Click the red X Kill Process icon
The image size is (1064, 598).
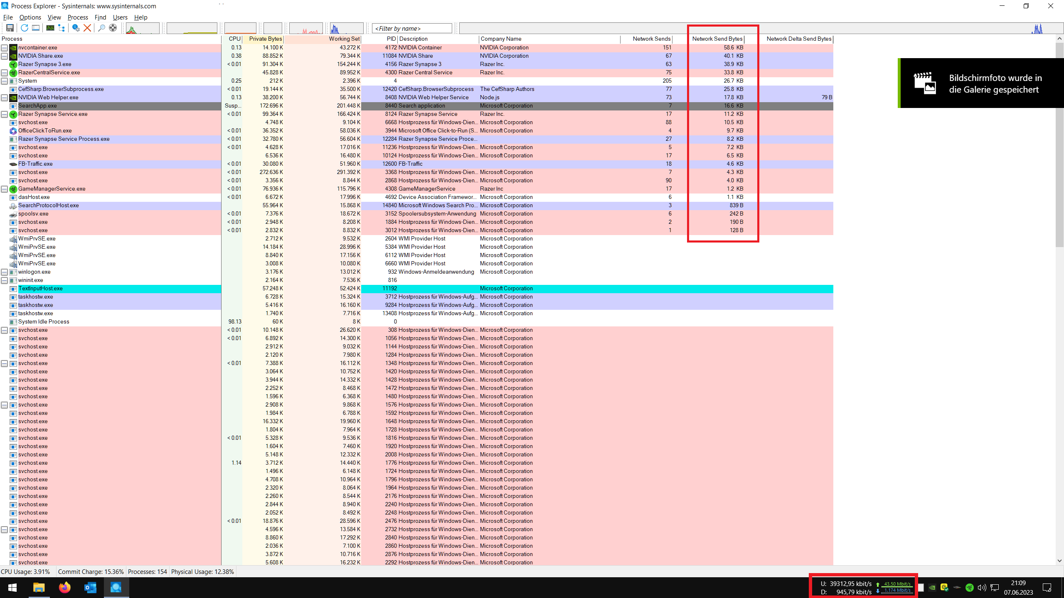(x=87, y=28)
